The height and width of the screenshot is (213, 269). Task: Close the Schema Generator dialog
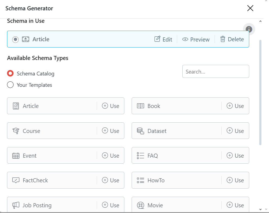click(250, 8)
